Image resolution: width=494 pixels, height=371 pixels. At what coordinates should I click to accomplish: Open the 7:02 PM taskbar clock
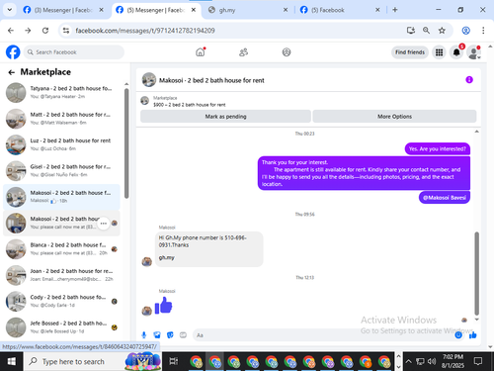(453, 361)
